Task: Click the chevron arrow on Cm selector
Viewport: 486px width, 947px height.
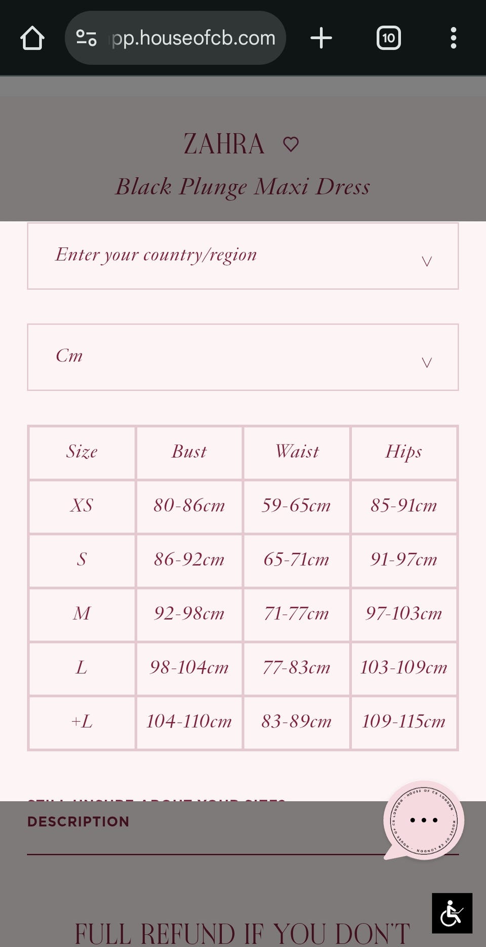Action: (x=427, y=362)
